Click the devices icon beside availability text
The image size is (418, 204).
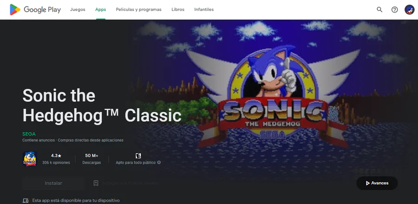point(26,201)
